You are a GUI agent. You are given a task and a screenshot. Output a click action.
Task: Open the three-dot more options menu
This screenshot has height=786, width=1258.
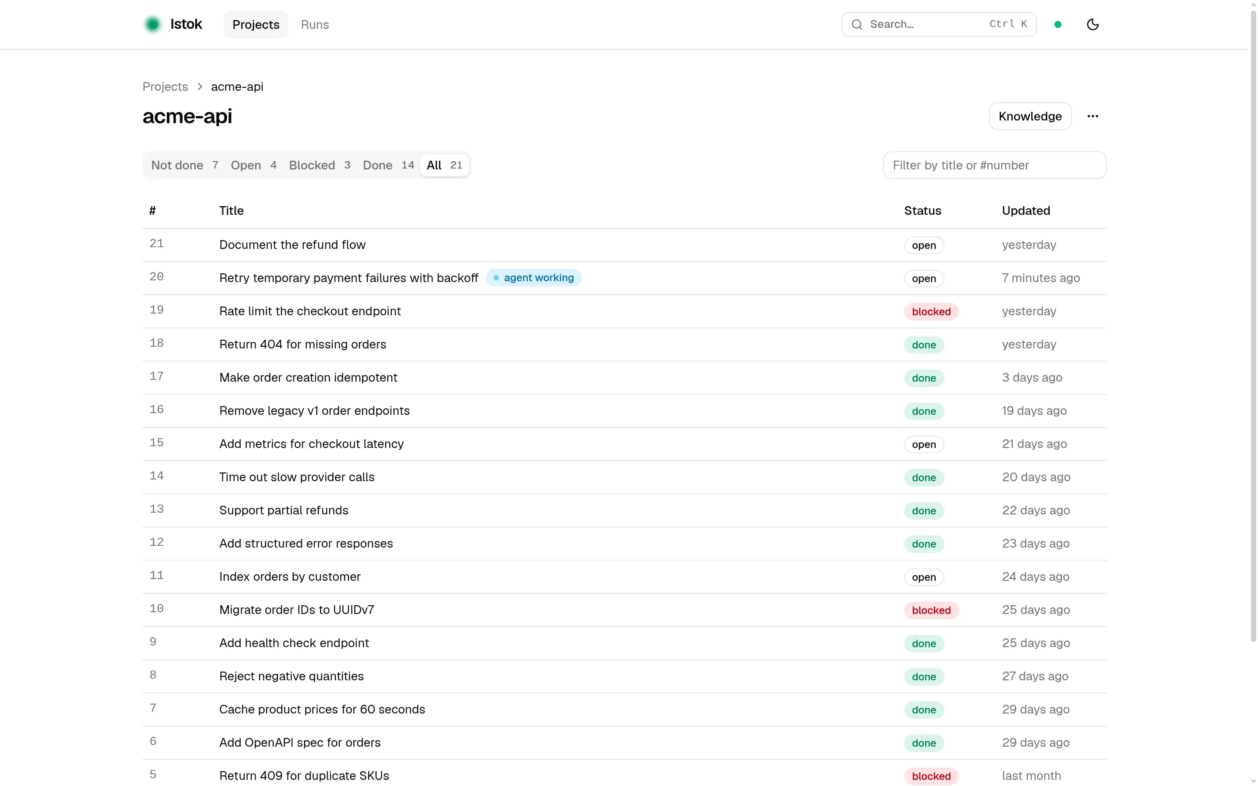tap(1093, 117)
